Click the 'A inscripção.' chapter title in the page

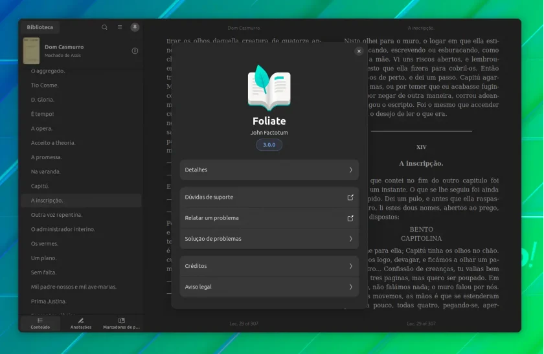pos(421,163)
